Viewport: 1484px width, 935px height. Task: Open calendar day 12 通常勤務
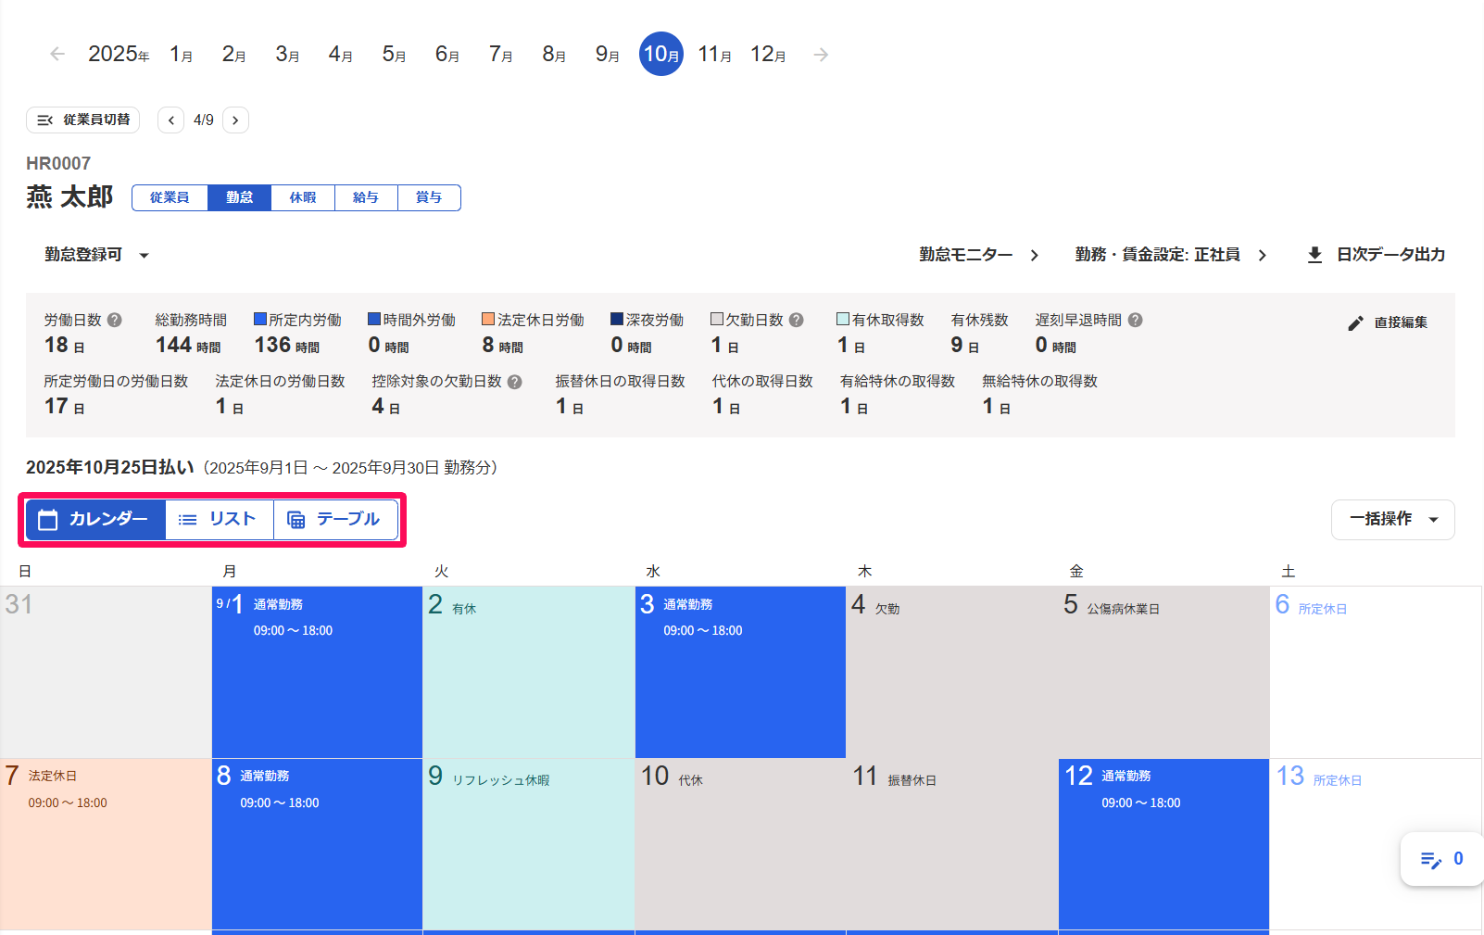1163,844
